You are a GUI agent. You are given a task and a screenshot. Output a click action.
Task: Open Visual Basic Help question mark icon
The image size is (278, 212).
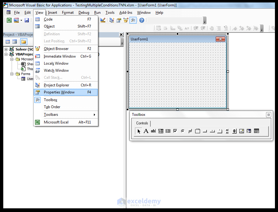pyautogui.click(x=142, y=20)
